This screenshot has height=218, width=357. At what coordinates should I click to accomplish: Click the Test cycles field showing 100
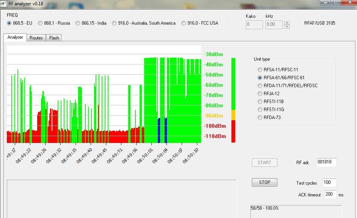click(329, 182)
